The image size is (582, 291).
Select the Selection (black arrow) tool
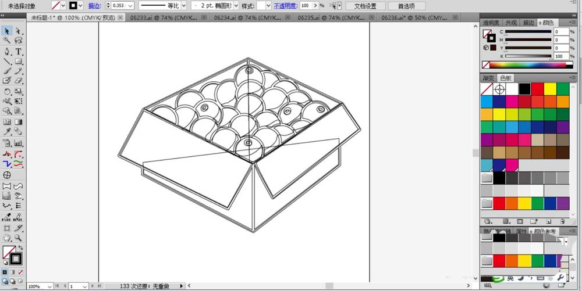point(7,31)
